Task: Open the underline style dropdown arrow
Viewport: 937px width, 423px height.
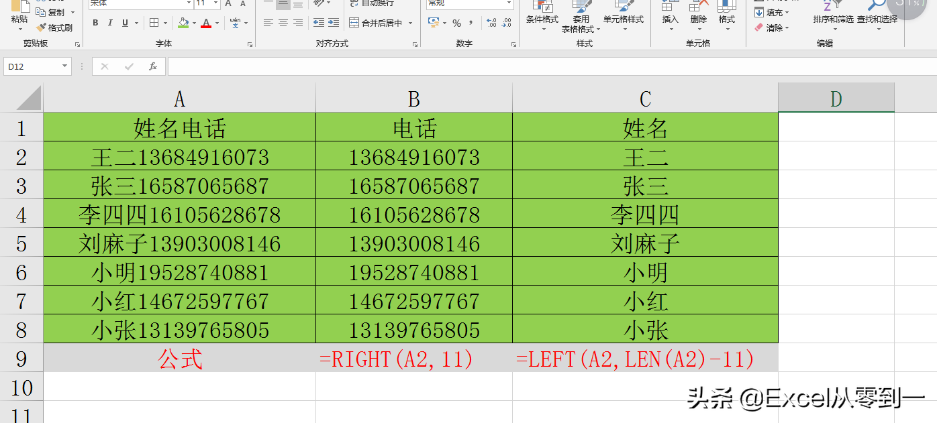Action: pyautogui.click(x=136, y=23)
